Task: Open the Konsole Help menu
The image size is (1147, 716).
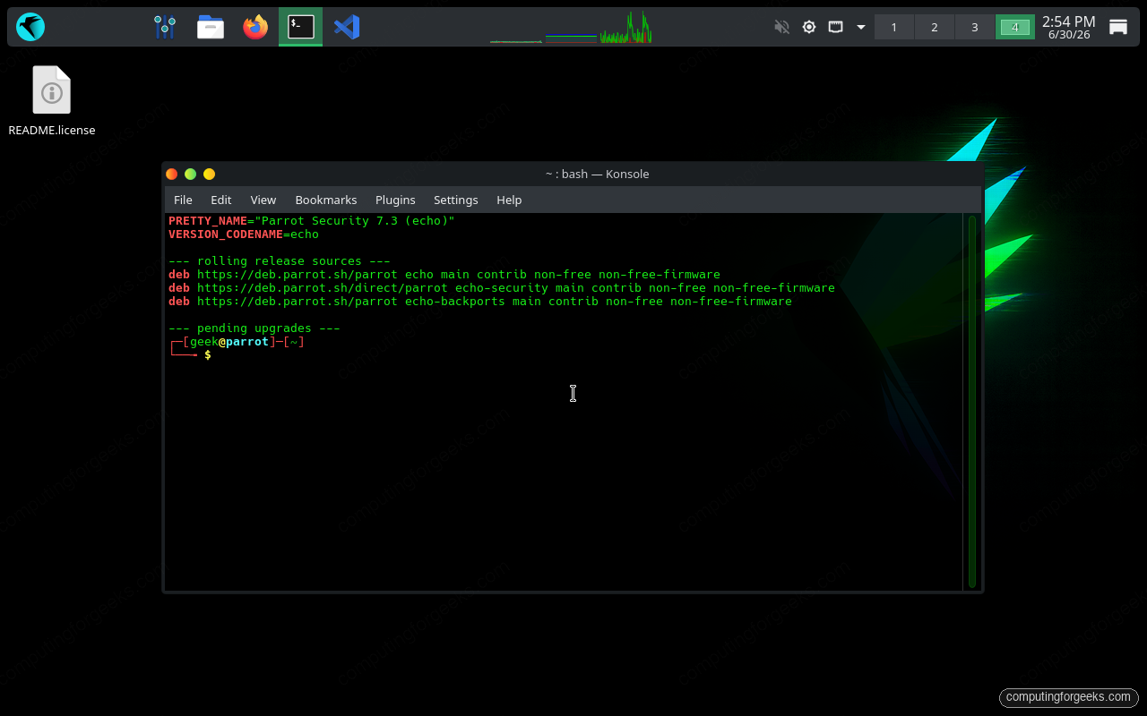Action: point(509,200)
